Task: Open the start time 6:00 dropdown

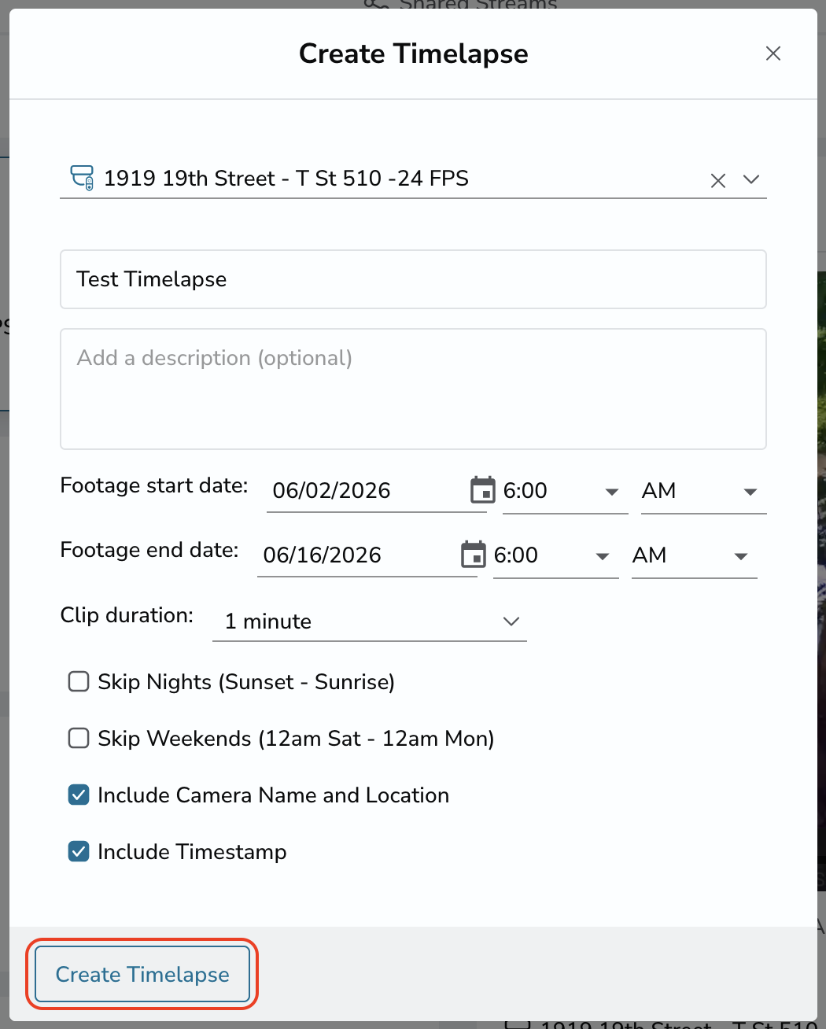Action: coord(565,491)
